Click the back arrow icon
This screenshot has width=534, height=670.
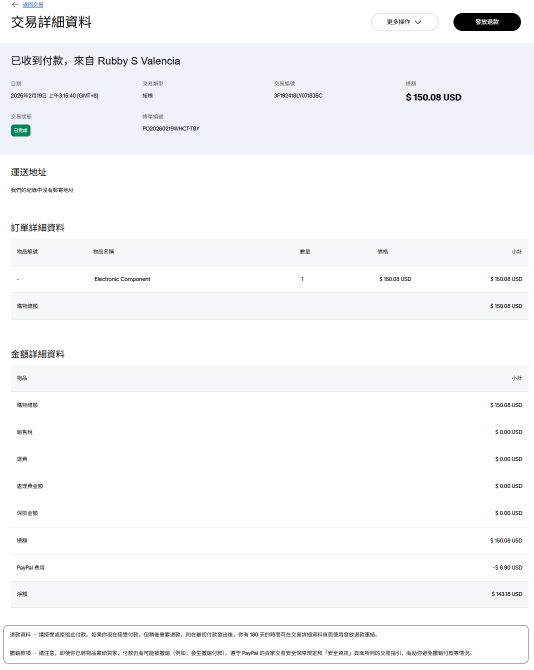coord(15,4)
